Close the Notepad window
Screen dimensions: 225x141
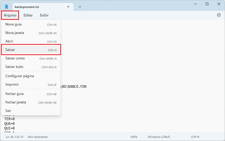[219, 4]
